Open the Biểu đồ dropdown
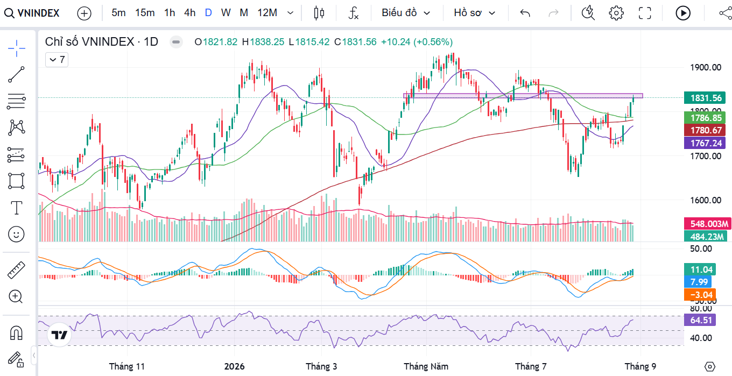Screen dimensions: 732x376 click(x=406, y=13)
